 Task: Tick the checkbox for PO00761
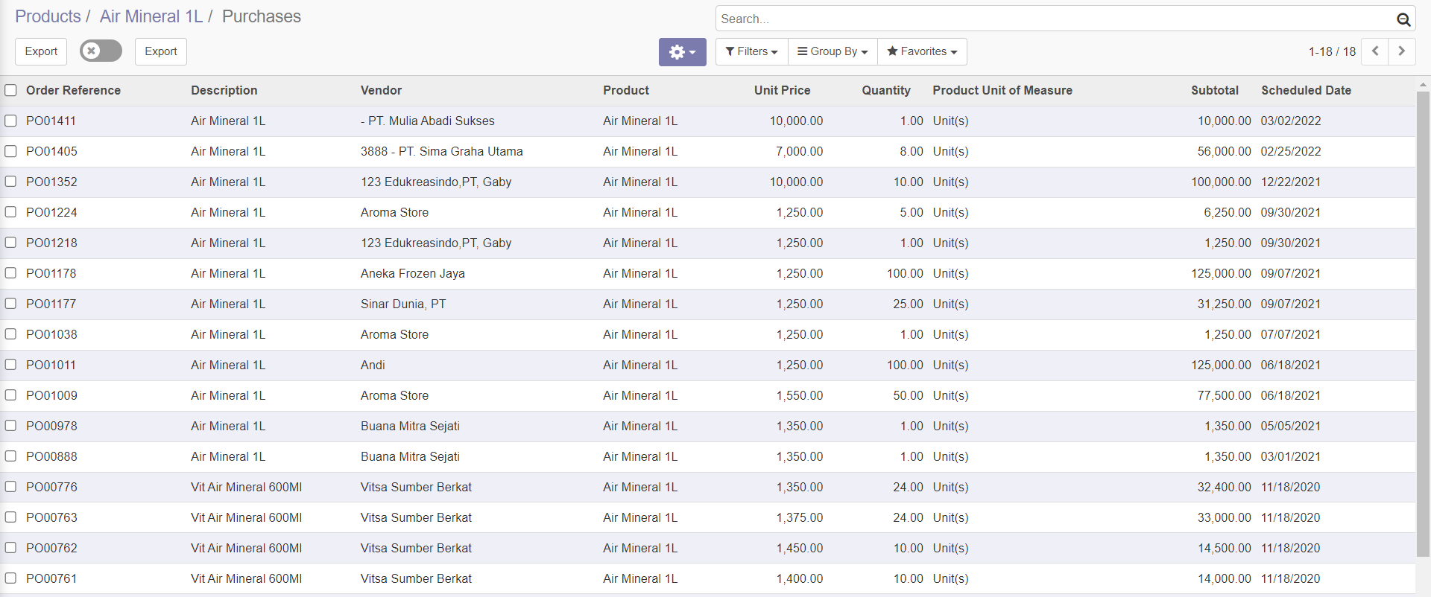[10, 578]
